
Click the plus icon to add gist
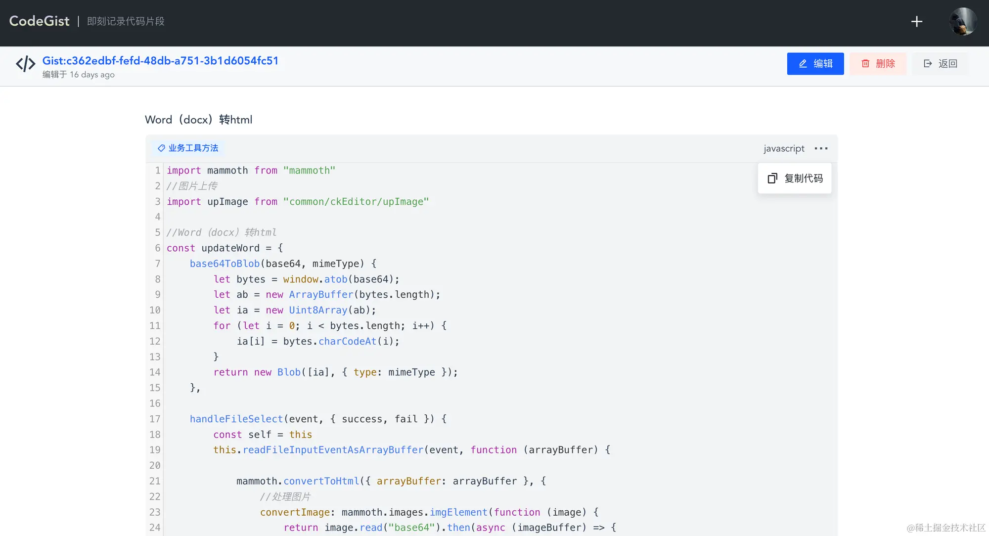pos(916,21)
